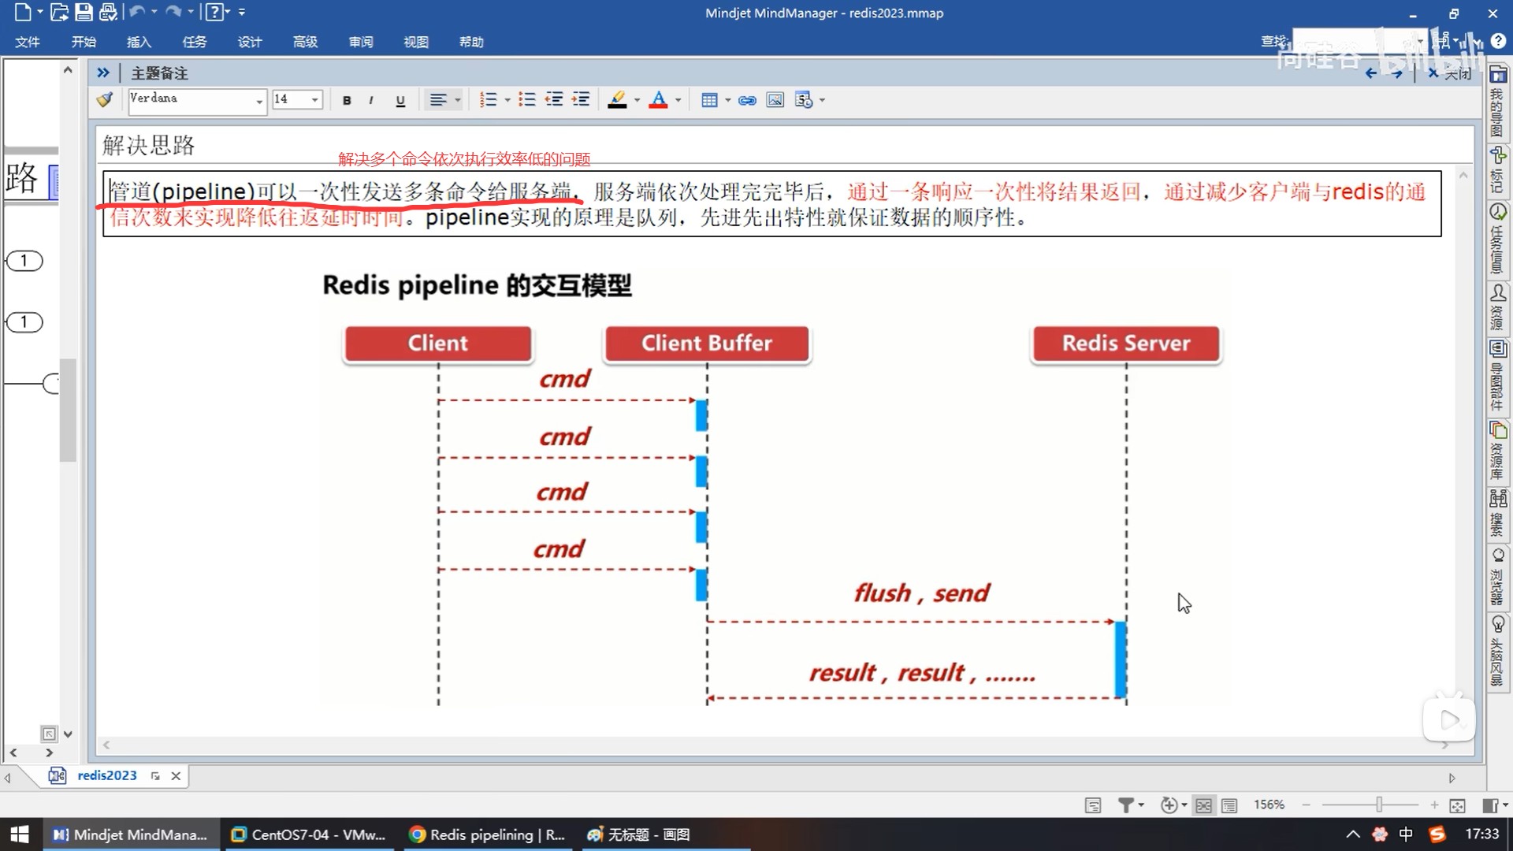Open the 视图 menu tab

click(415, 42)
